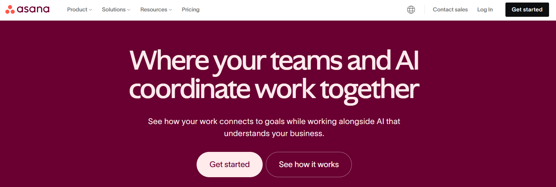This screenshot has width=556, height=187.
Task: Open the Resources navigation item
Action: [x=156, y=9]
